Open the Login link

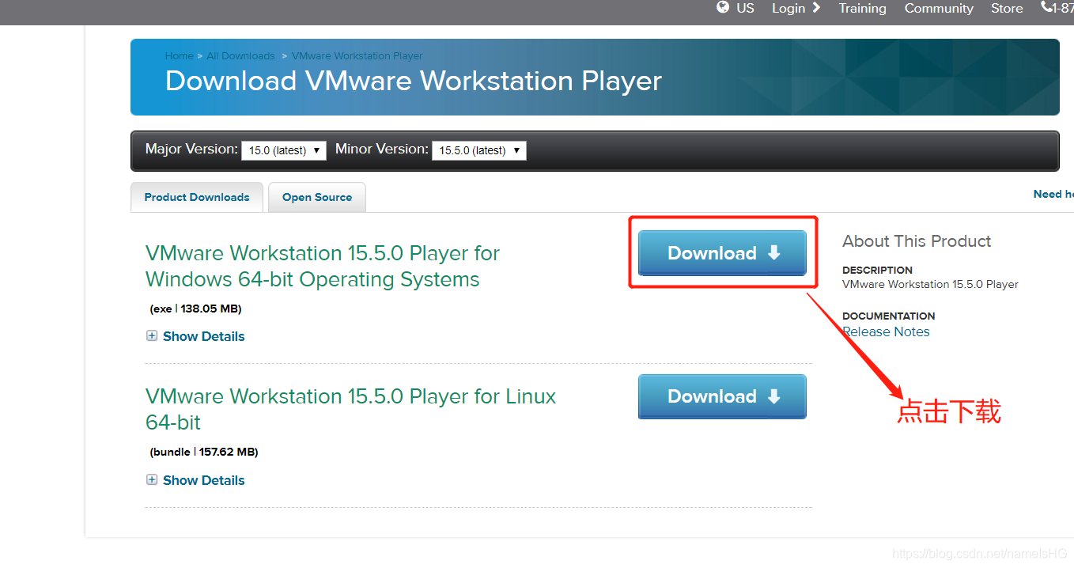coord(788,9)
